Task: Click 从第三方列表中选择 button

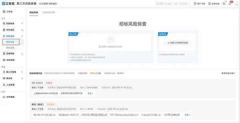Action: (178, 43)
